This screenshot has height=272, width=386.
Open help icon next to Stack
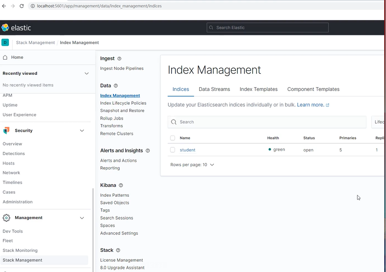tap(118, 250)
